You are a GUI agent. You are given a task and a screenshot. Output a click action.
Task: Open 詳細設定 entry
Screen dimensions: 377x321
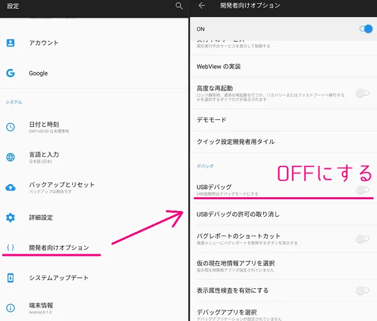94,217
